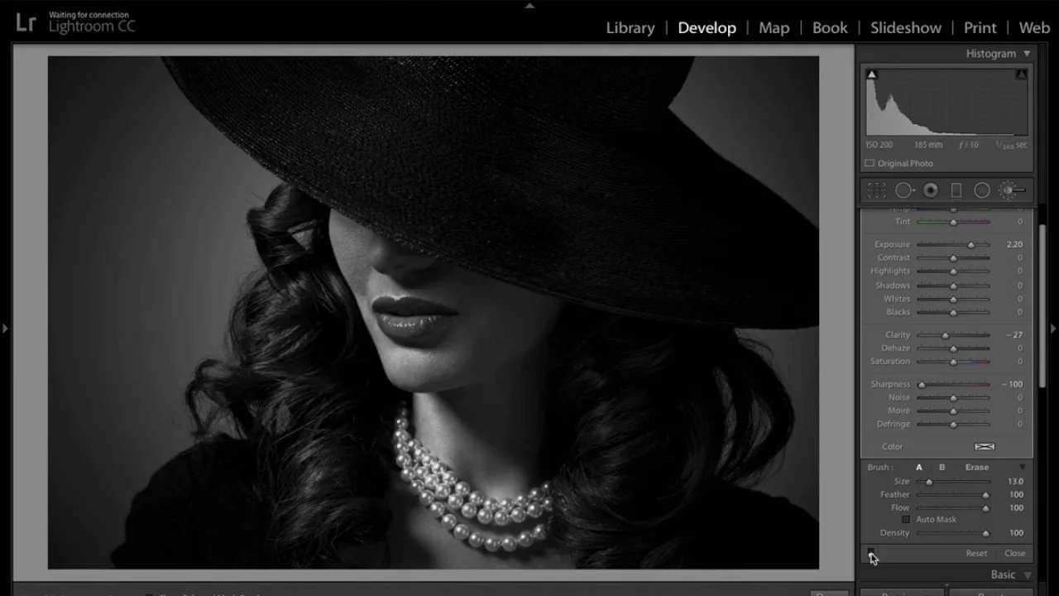Open the Color swatch picker
Image resolution: width=1059 pixels, height=596 pixels.
tap(985, 447)
